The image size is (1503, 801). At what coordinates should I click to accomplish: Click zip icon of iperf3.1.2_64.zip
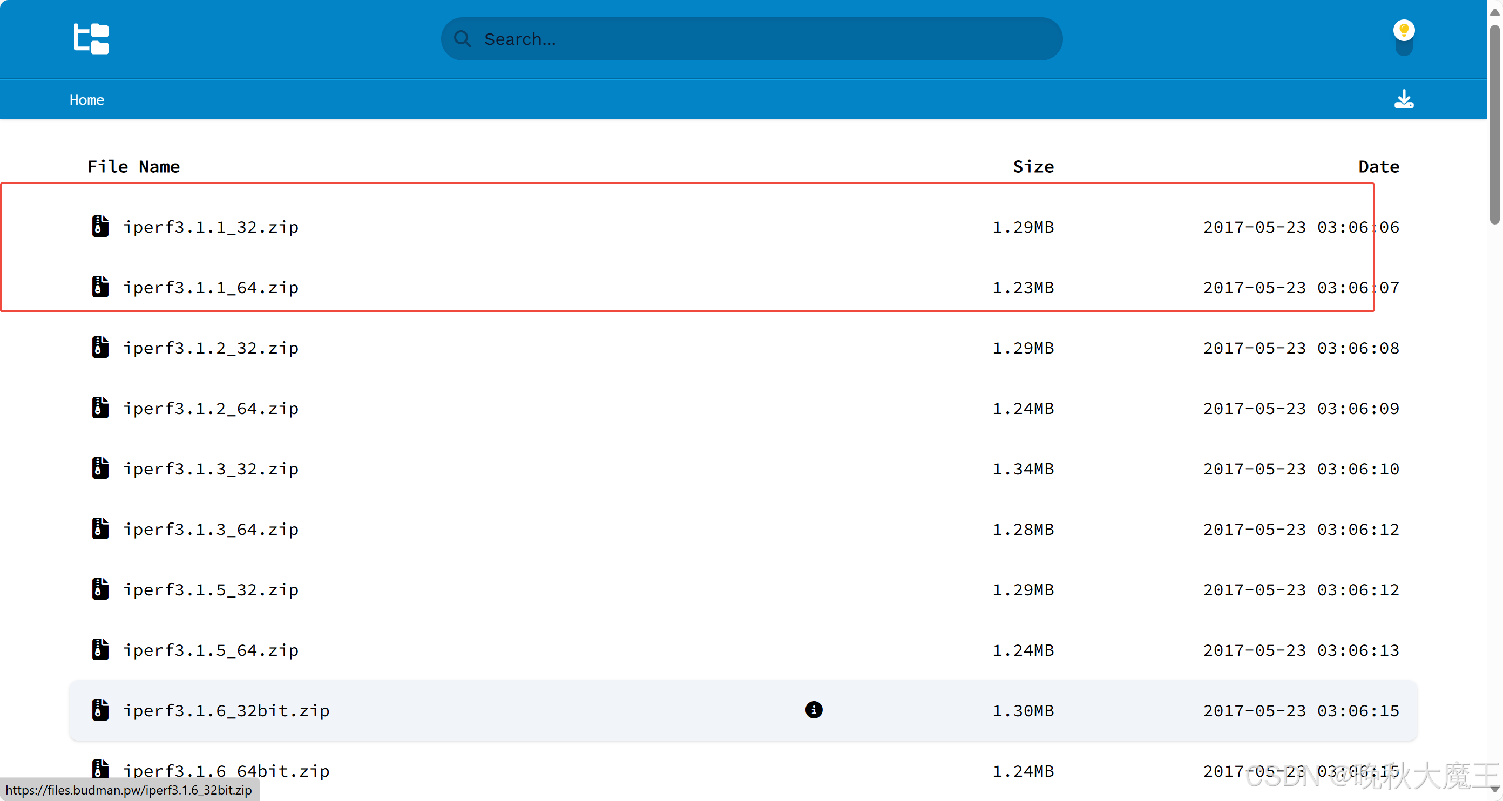click(100, 408)
